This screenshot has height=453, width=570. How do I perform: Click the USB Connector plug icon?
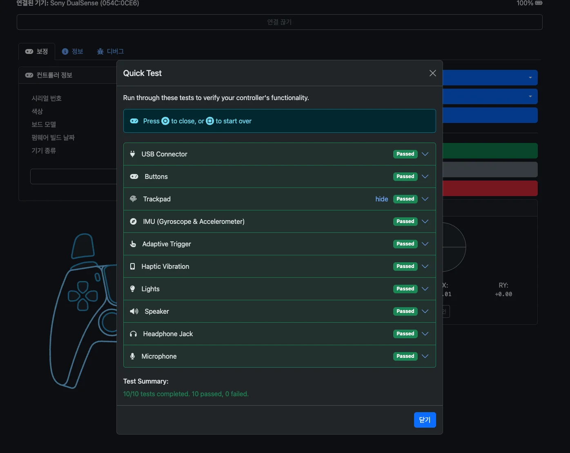click(132, 154)
